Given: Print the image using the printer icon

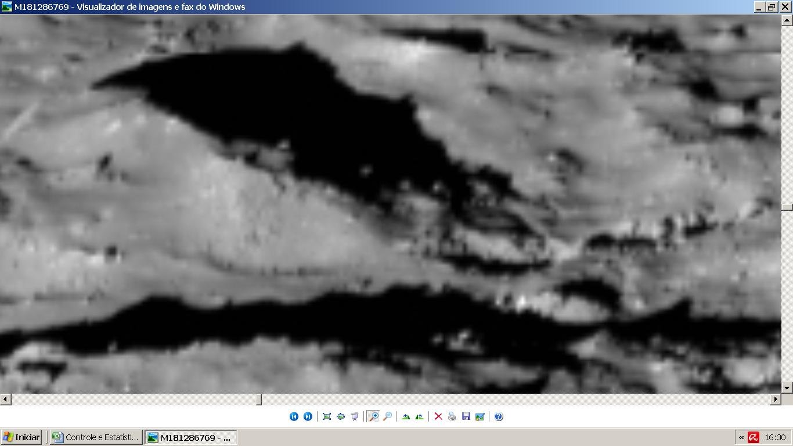Looking at the screenshot, I should [452, 416].
